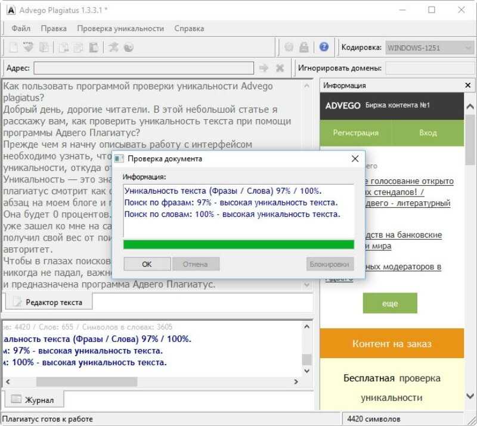Click the padlock toolbar icon

click(x=303, y=47)
